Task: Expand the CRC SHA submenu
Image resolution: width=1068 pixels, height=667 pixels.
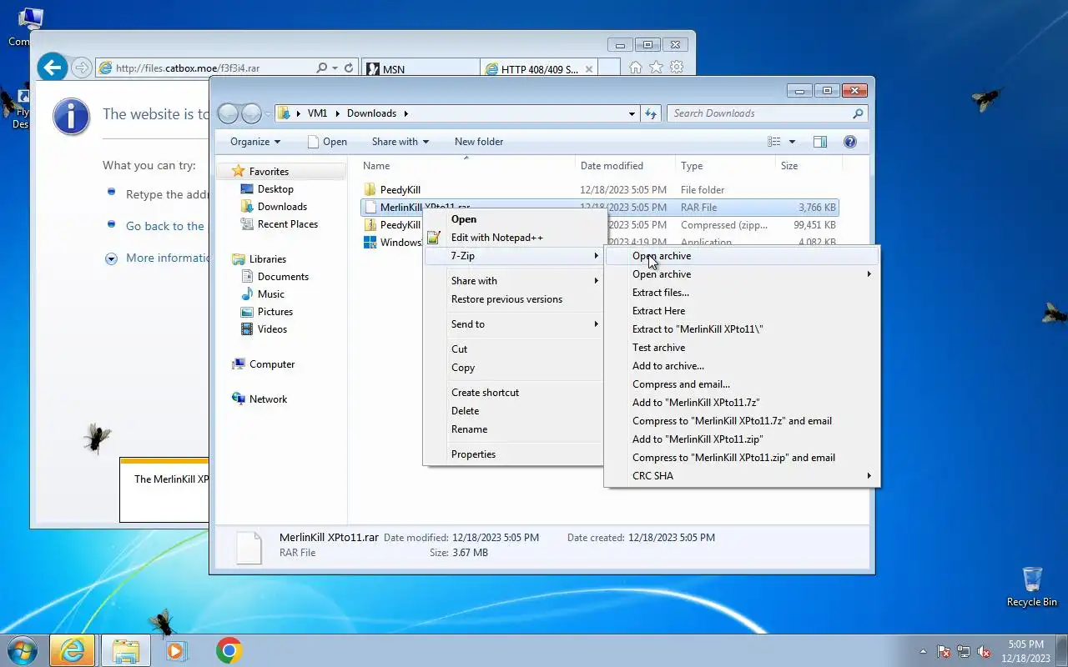Action: coord(742,476)
